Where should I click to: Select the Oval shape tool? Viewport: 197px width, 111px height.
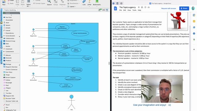pyautogui.click(x=7, y=85)
